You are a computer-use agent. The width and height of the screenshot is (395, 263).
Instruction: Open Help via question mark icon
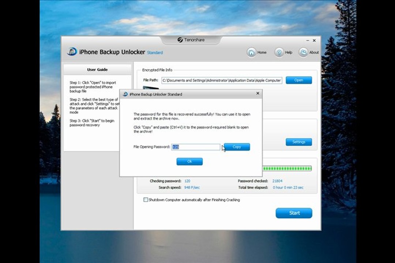(x=279, y=52)
